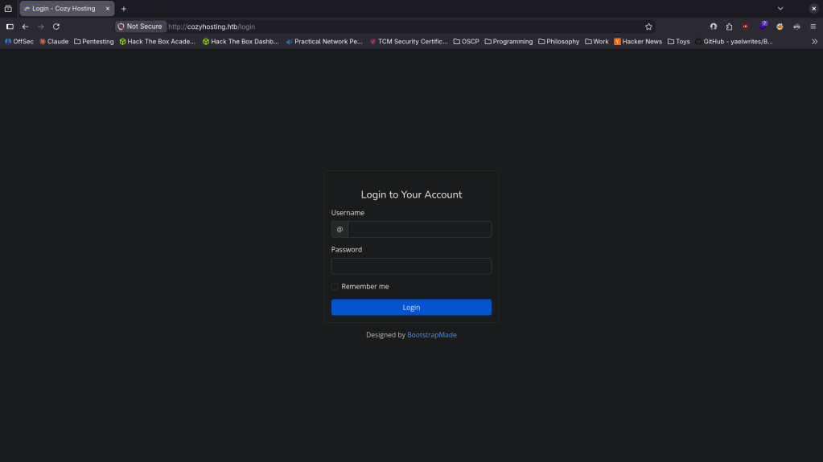Image resolution: width=823 pixels, height=462 pixels.
Task: Open the new tab plus button
Action: coord(124,9)
